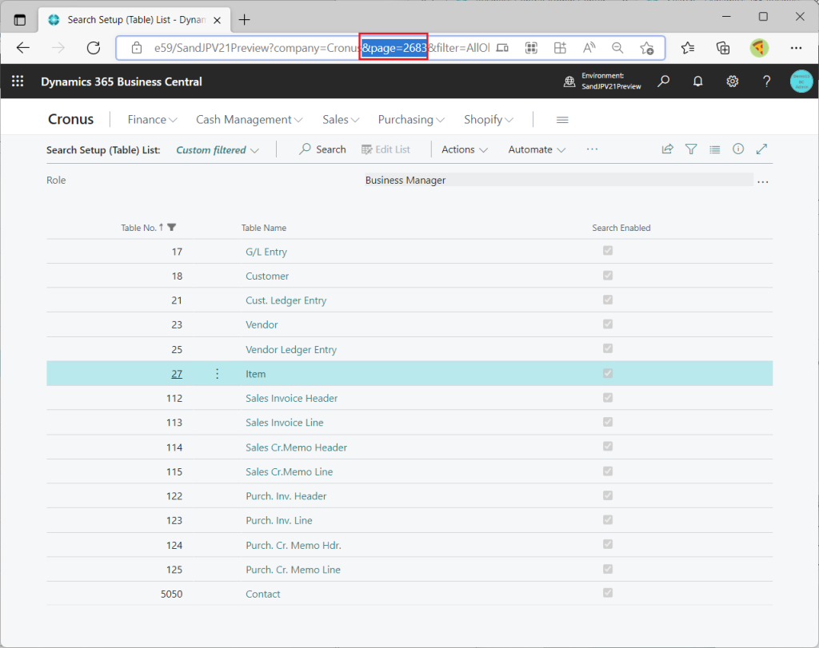Click the share icon in list toolbar
Viewport: 819px width, 648px height.
pyautogui.click(x=667, y=149)
